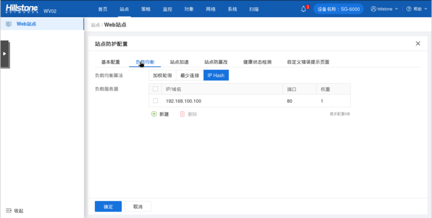Click the hillstone user avatar icon

click(x=373, y=9)
